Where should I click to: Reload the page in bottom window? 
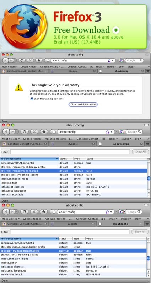click(25, 212)
